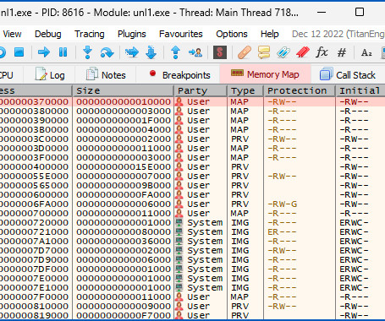Sort by the Party column header
This screenshot has height=321, width=385.
coord(200,90)
